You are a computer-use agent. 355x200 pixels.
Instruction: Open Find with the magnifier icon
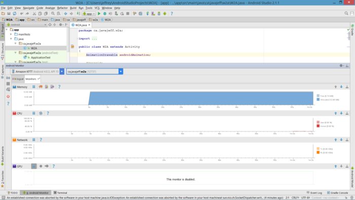click(53, 14)
